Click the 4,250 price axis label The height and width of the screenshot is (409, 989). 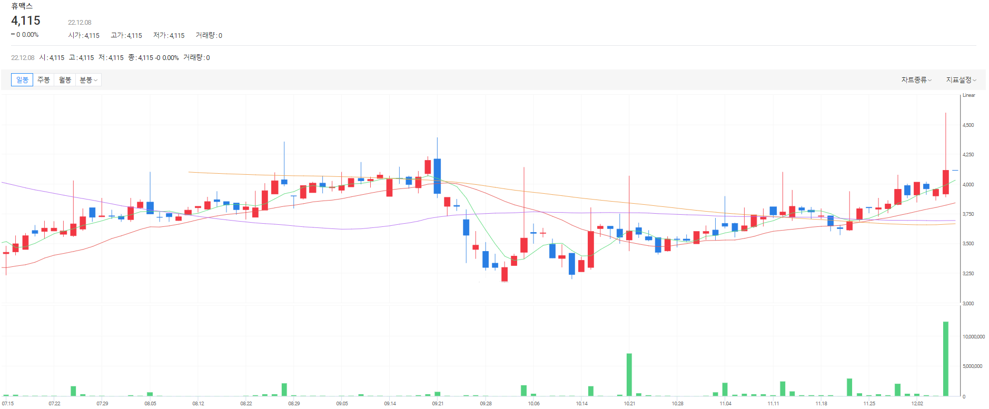click(x=968, y=155)
